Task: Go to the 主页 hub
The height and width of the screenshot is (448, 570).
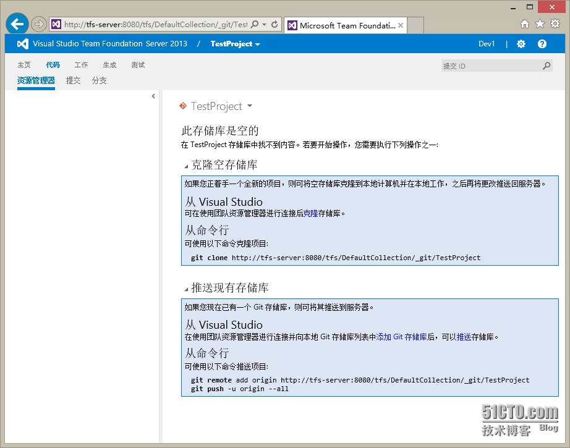Action: (24, 65)
